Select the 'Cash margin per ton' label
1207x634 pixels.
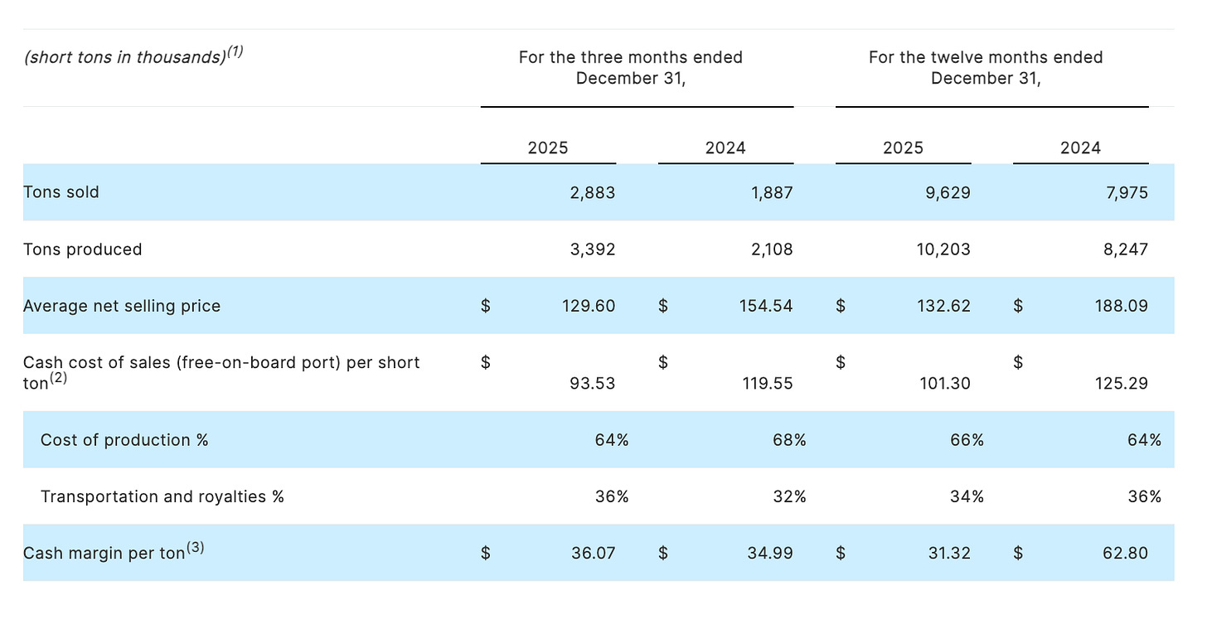tap(114, 552)
